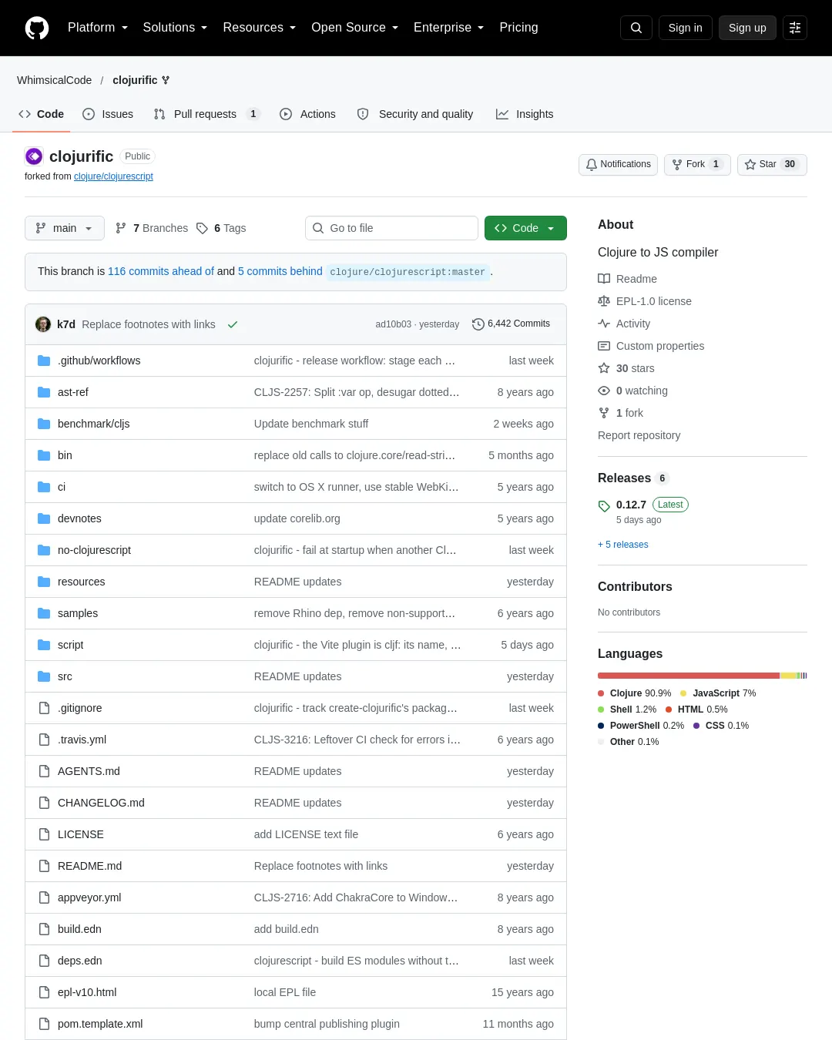Click the Custom properties icon

point(604,346)
